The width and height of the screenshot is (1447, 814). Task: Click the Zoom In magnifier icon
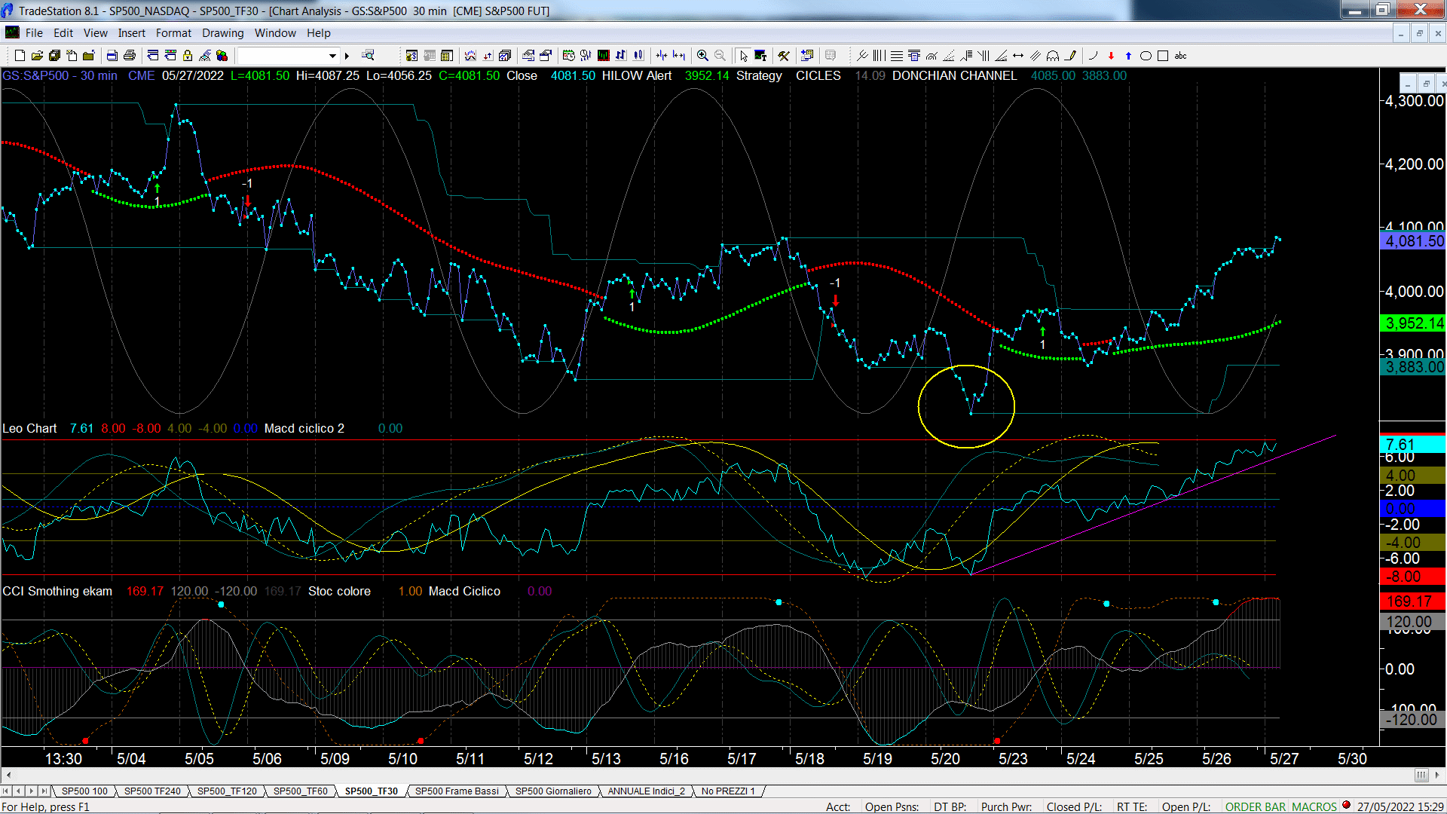[x=702, y=55]
